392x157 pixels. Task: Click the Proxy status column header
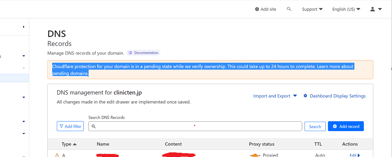[261, 144]
